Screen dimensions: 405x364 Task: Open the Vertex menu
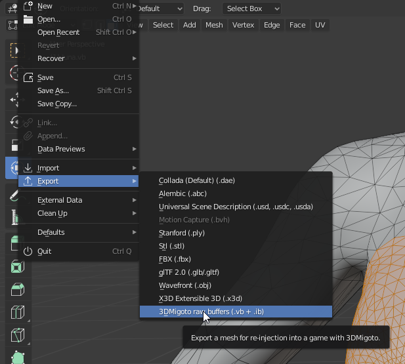coord(243,25)
